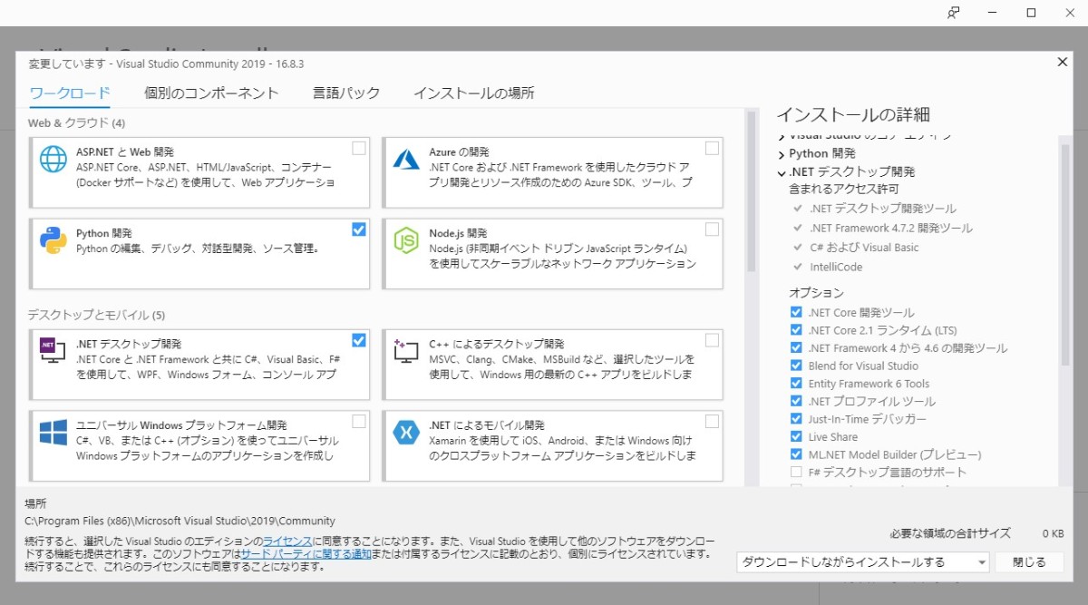Click the ASP.NET globe workload icon
The width and height of the screenshot is (1088, 605).
(53, 159)
